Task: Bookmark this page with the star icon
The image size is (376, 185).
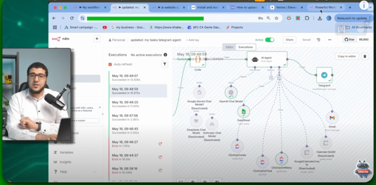Action: (277, 18)
